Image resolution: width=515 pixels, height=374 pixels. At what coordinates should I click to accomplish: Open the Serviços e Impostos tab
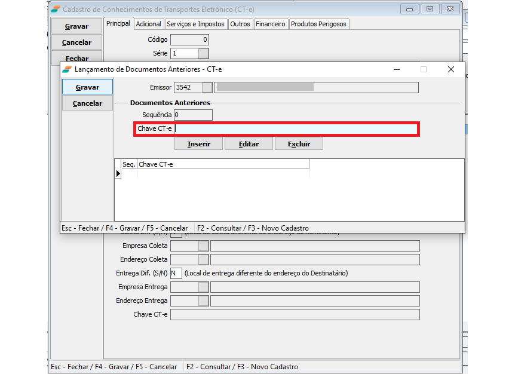point(195,24)
